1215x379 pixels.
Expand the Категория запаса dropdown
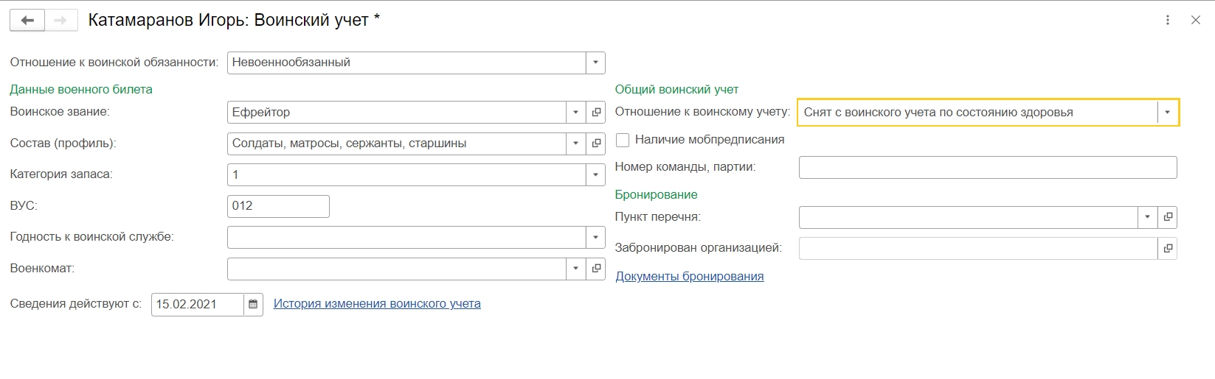(x=595, y=174)
